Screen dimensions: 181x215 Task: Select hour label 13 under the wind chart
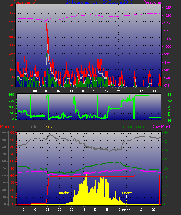click(x=95, y=91)
